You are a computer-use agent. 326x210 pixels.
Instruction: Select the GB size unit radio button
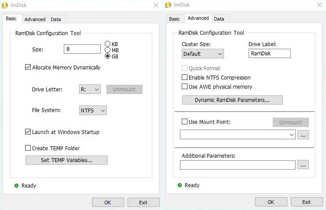tap(107, 56)
